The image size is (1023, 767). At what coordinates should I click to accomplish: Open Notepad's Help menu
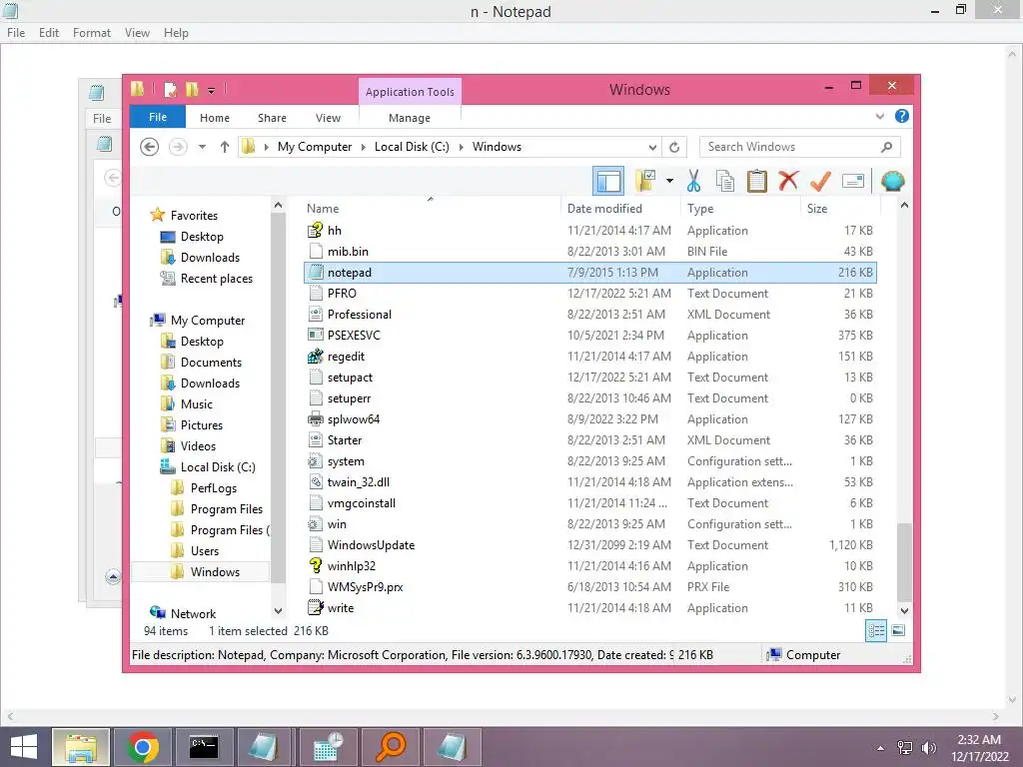pos(176,33)
